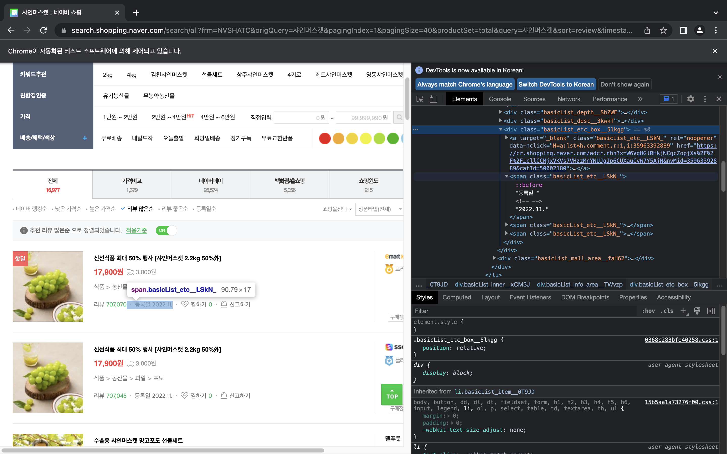Toggle the .cls element classes panel
The height and width of the screenshot is (454, 727).
(x=667, y=311)
